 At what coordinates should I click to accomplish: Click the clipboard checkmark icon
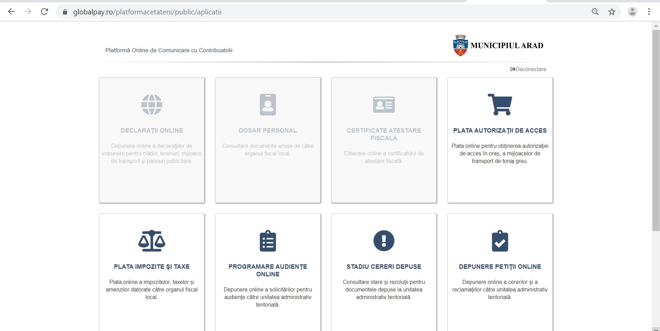(x=500, y=241)
